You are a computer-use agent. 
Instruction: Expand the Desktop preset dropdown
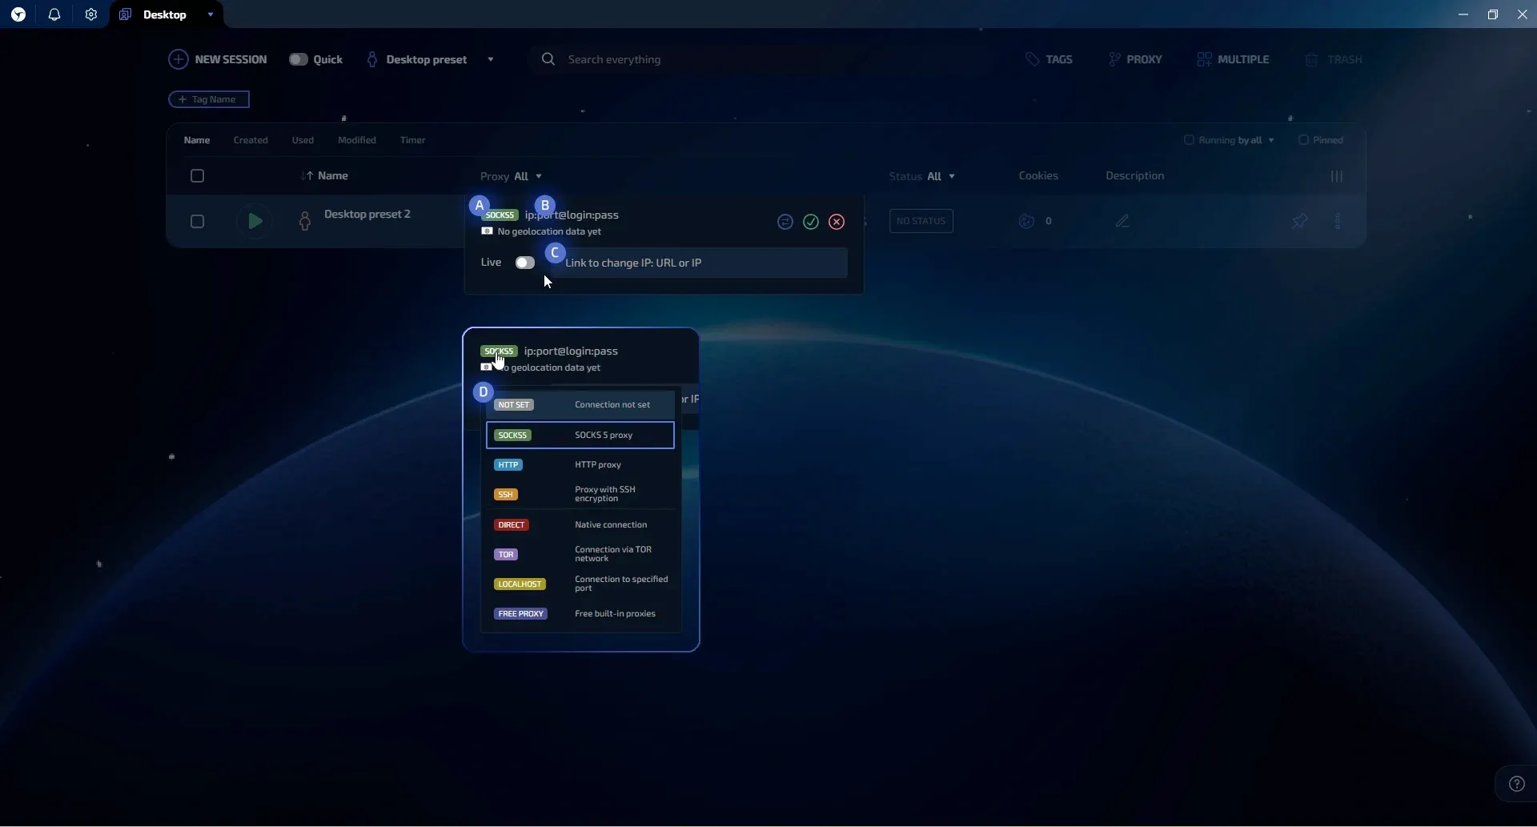[x=491, y=59]
